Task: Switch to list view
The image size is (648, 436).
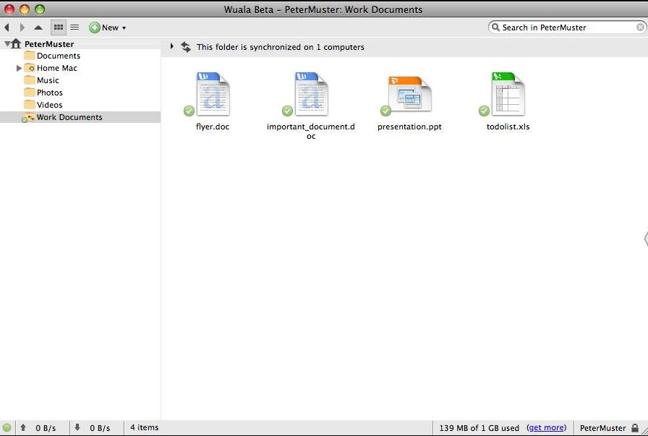Action: click(74, 27)
